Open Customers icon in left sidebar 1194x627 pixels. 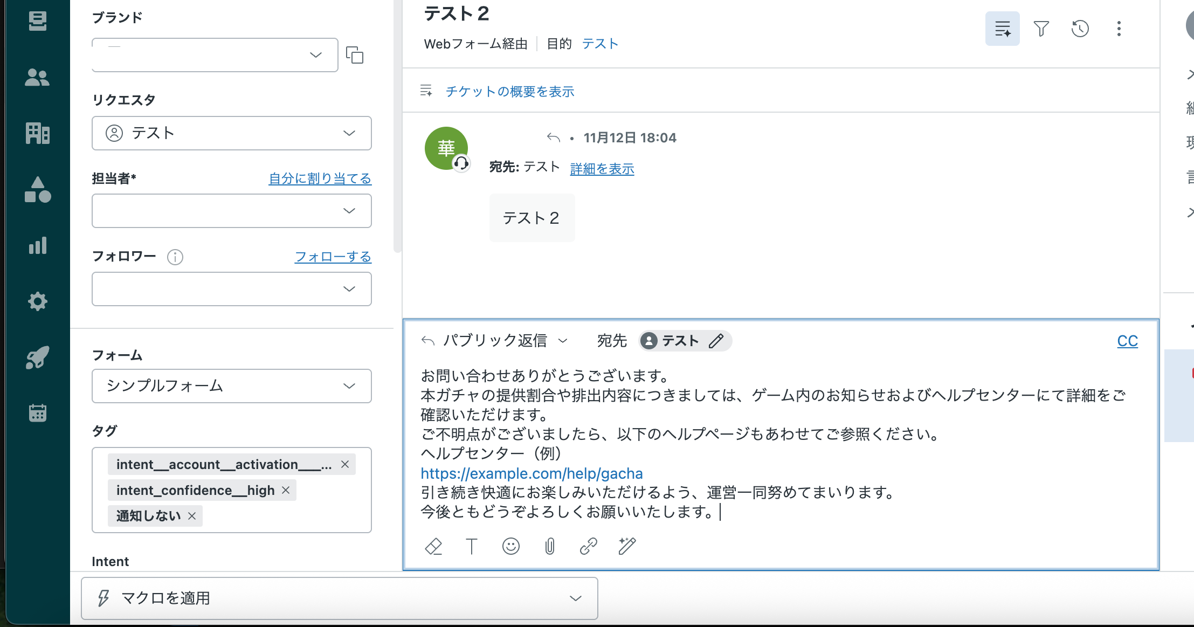37,78
